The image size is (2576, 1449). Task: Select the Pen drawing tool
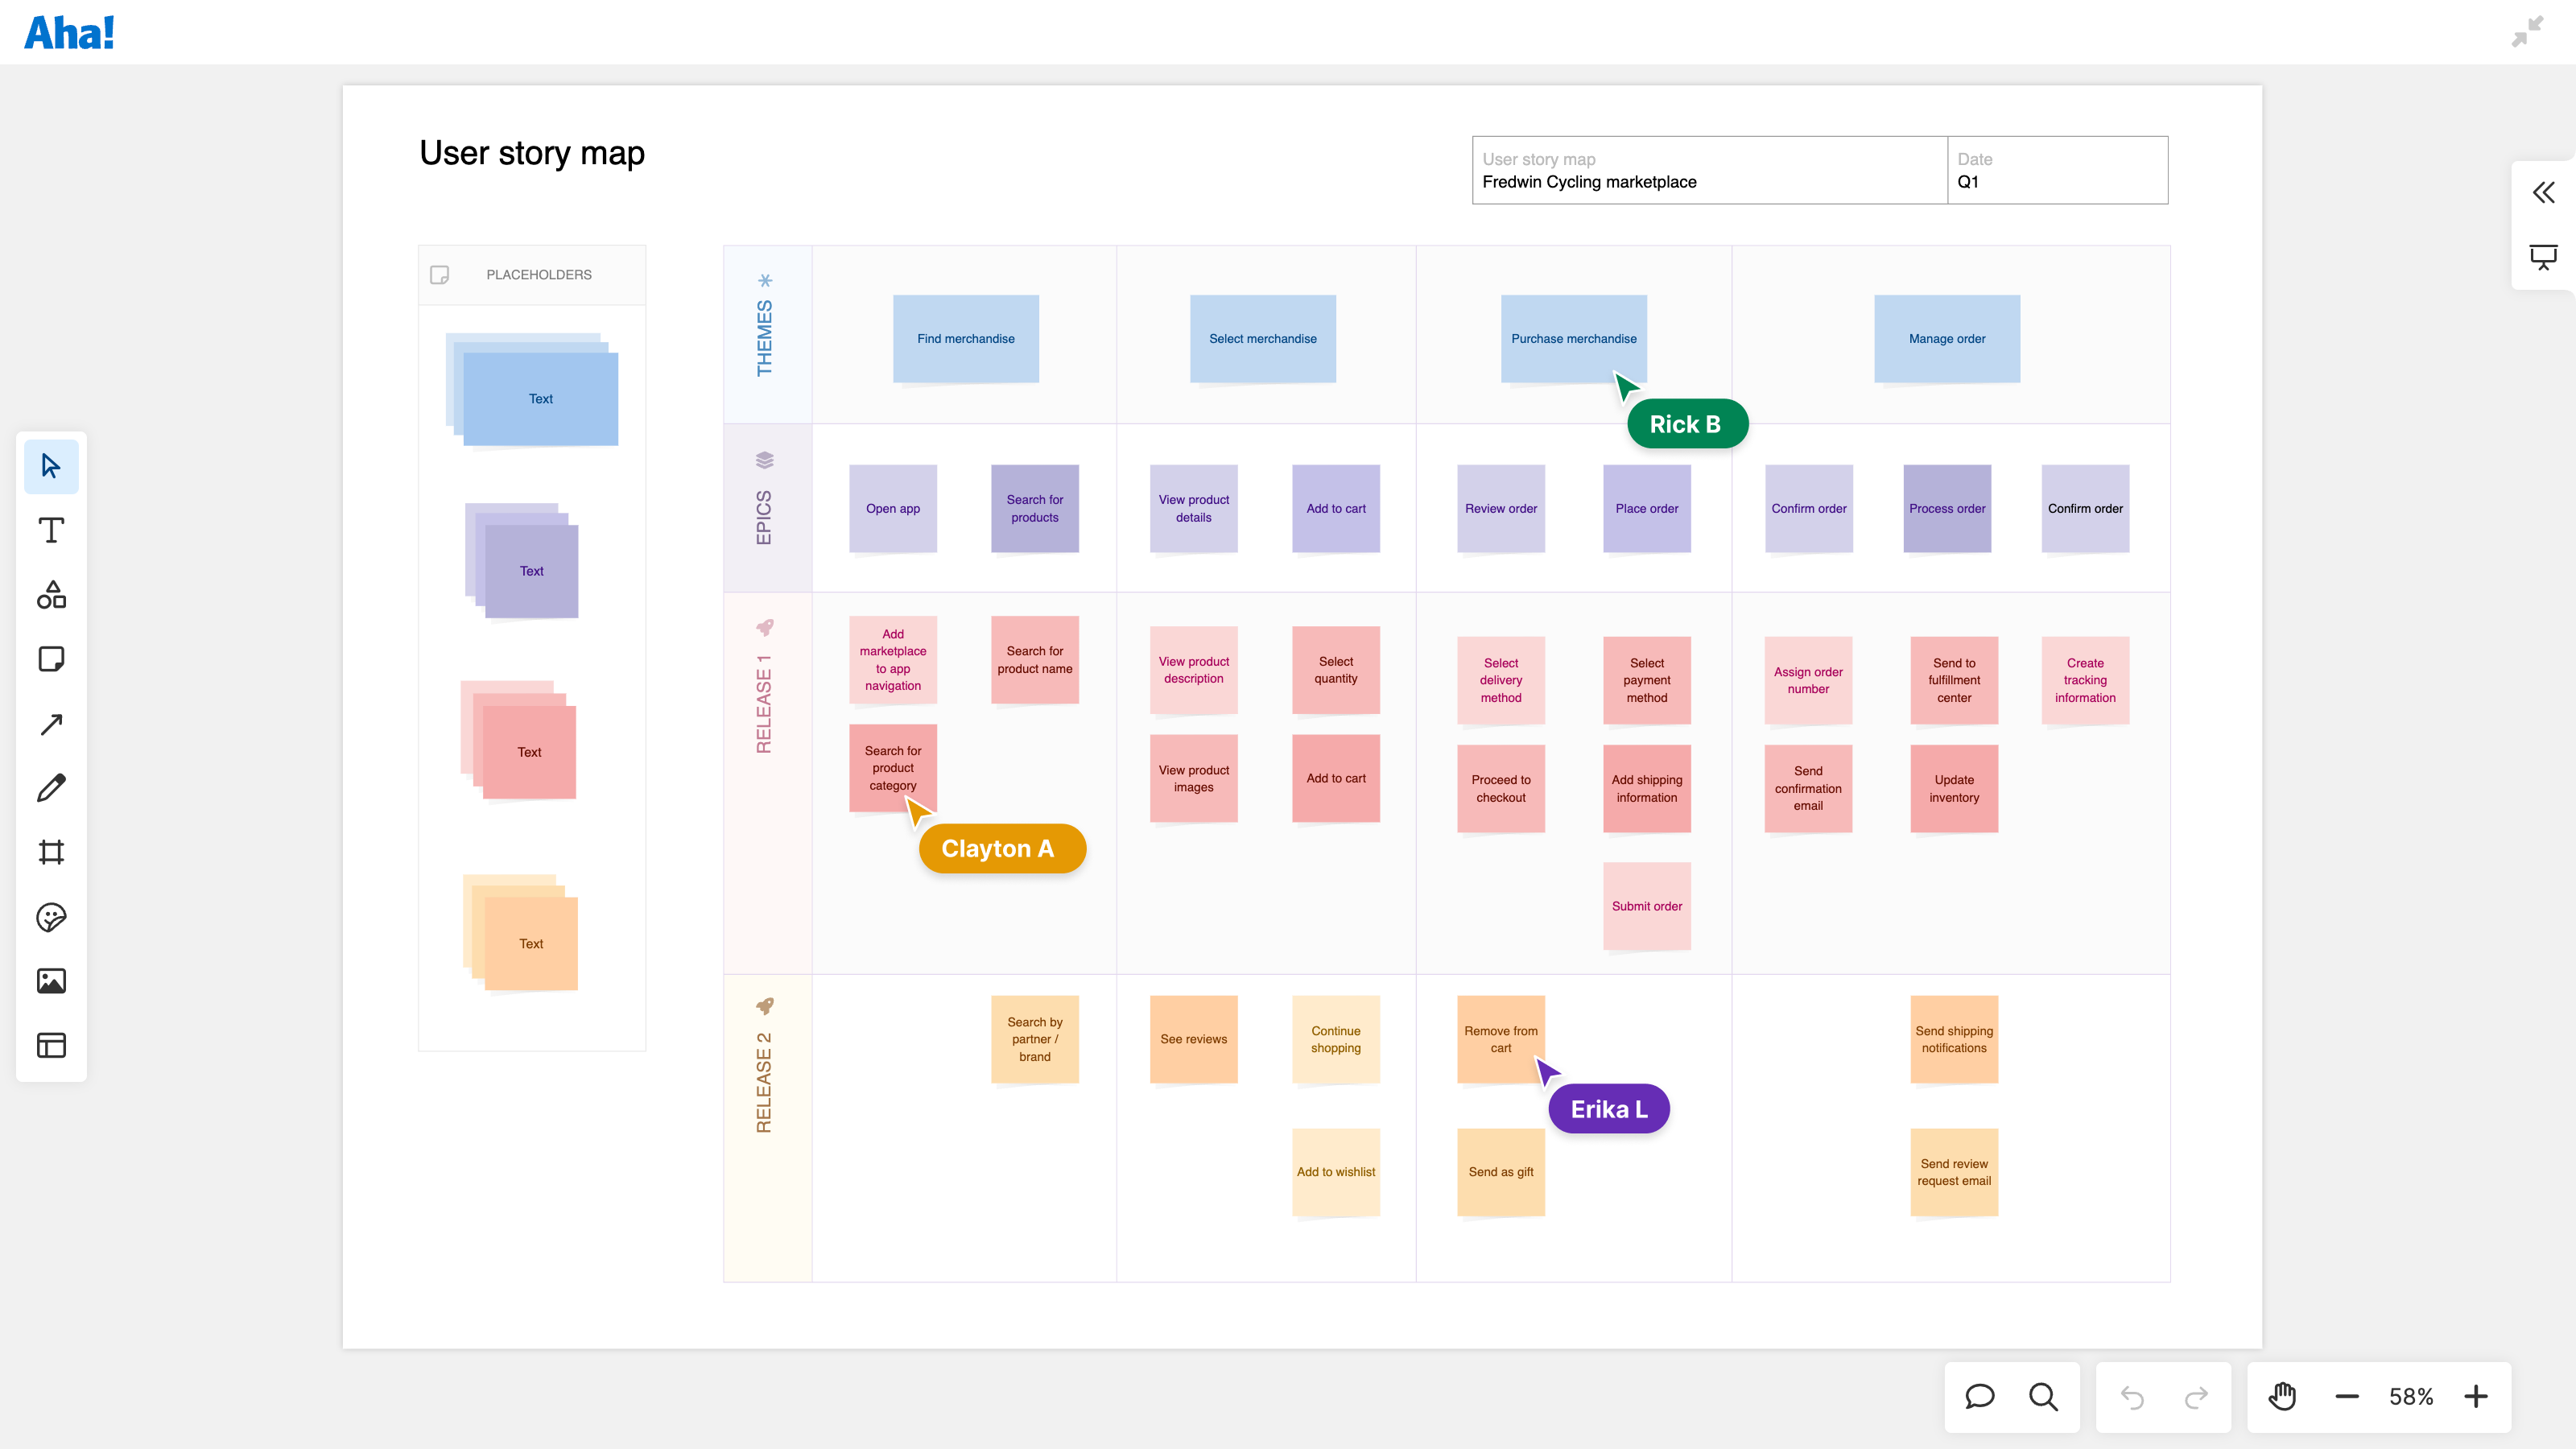coord(51,788)
